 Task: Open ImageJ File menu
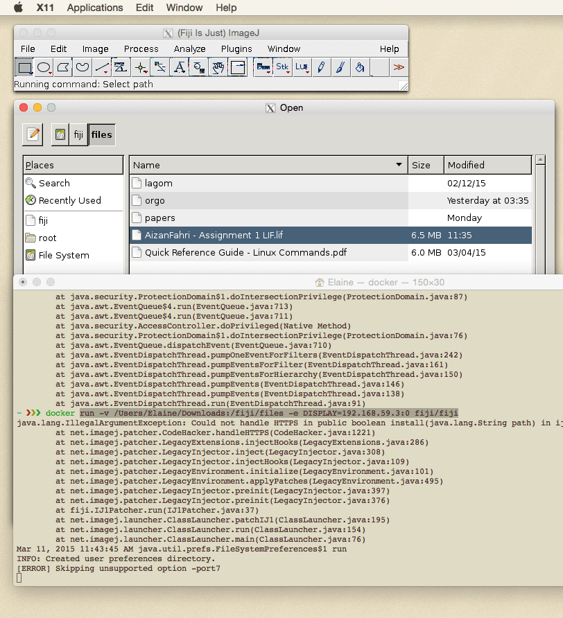pyautogui.click(x=28, y=49)
